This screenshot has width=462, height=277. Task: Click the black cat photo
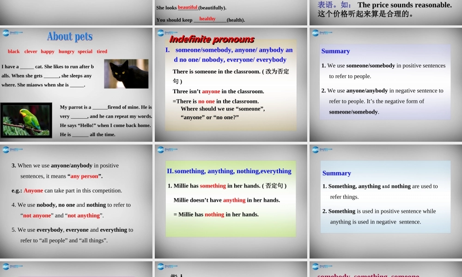pyautogui.click(x=126, y=73)
